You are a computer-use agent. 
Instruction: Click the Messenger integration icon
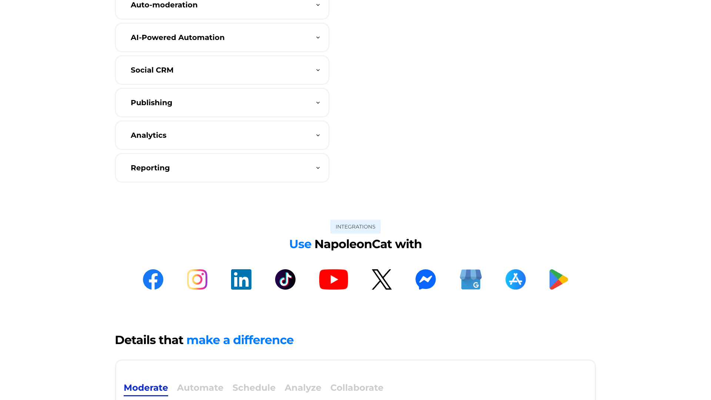coord(425,279)
